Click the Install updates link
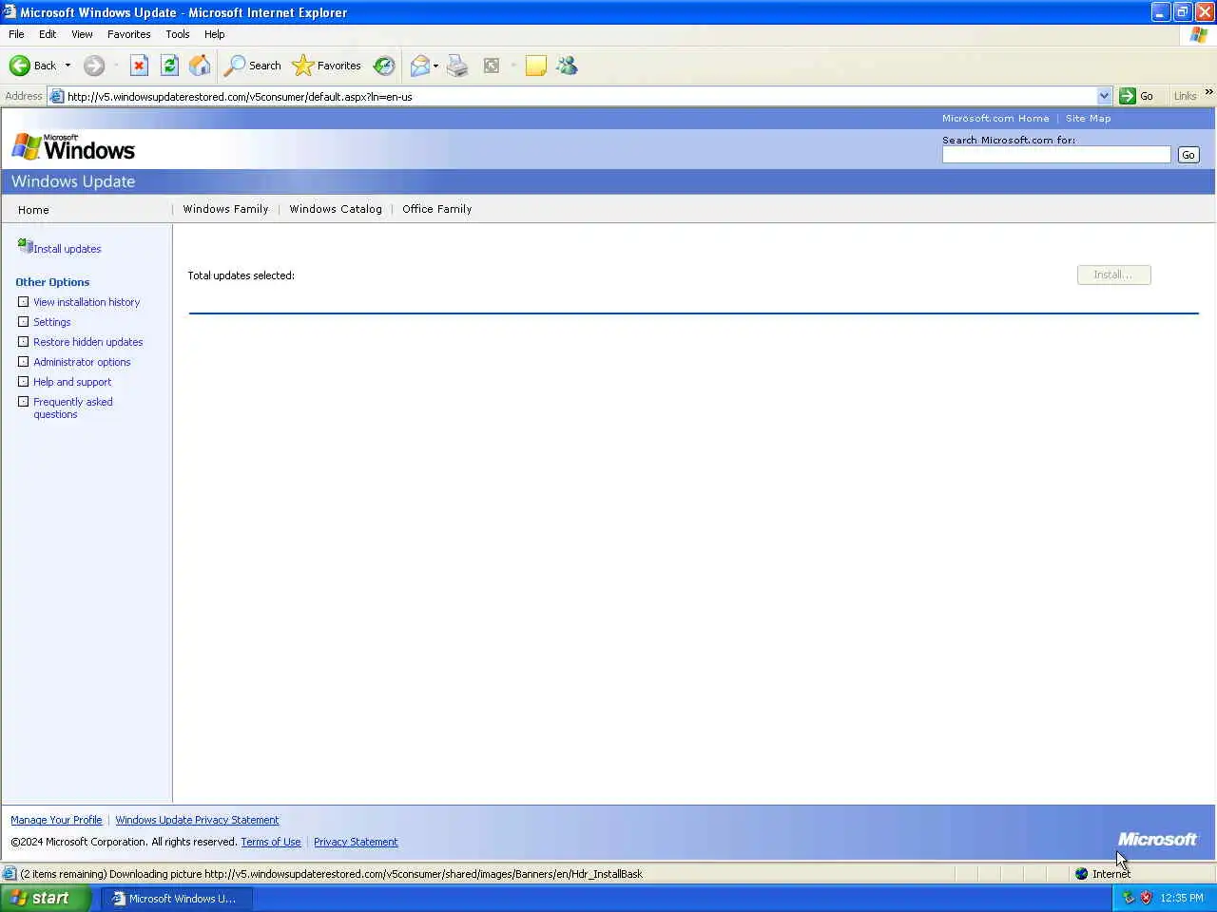This screenshot has height=912, width=1217. pyautogui.click(x=68, y=249)
